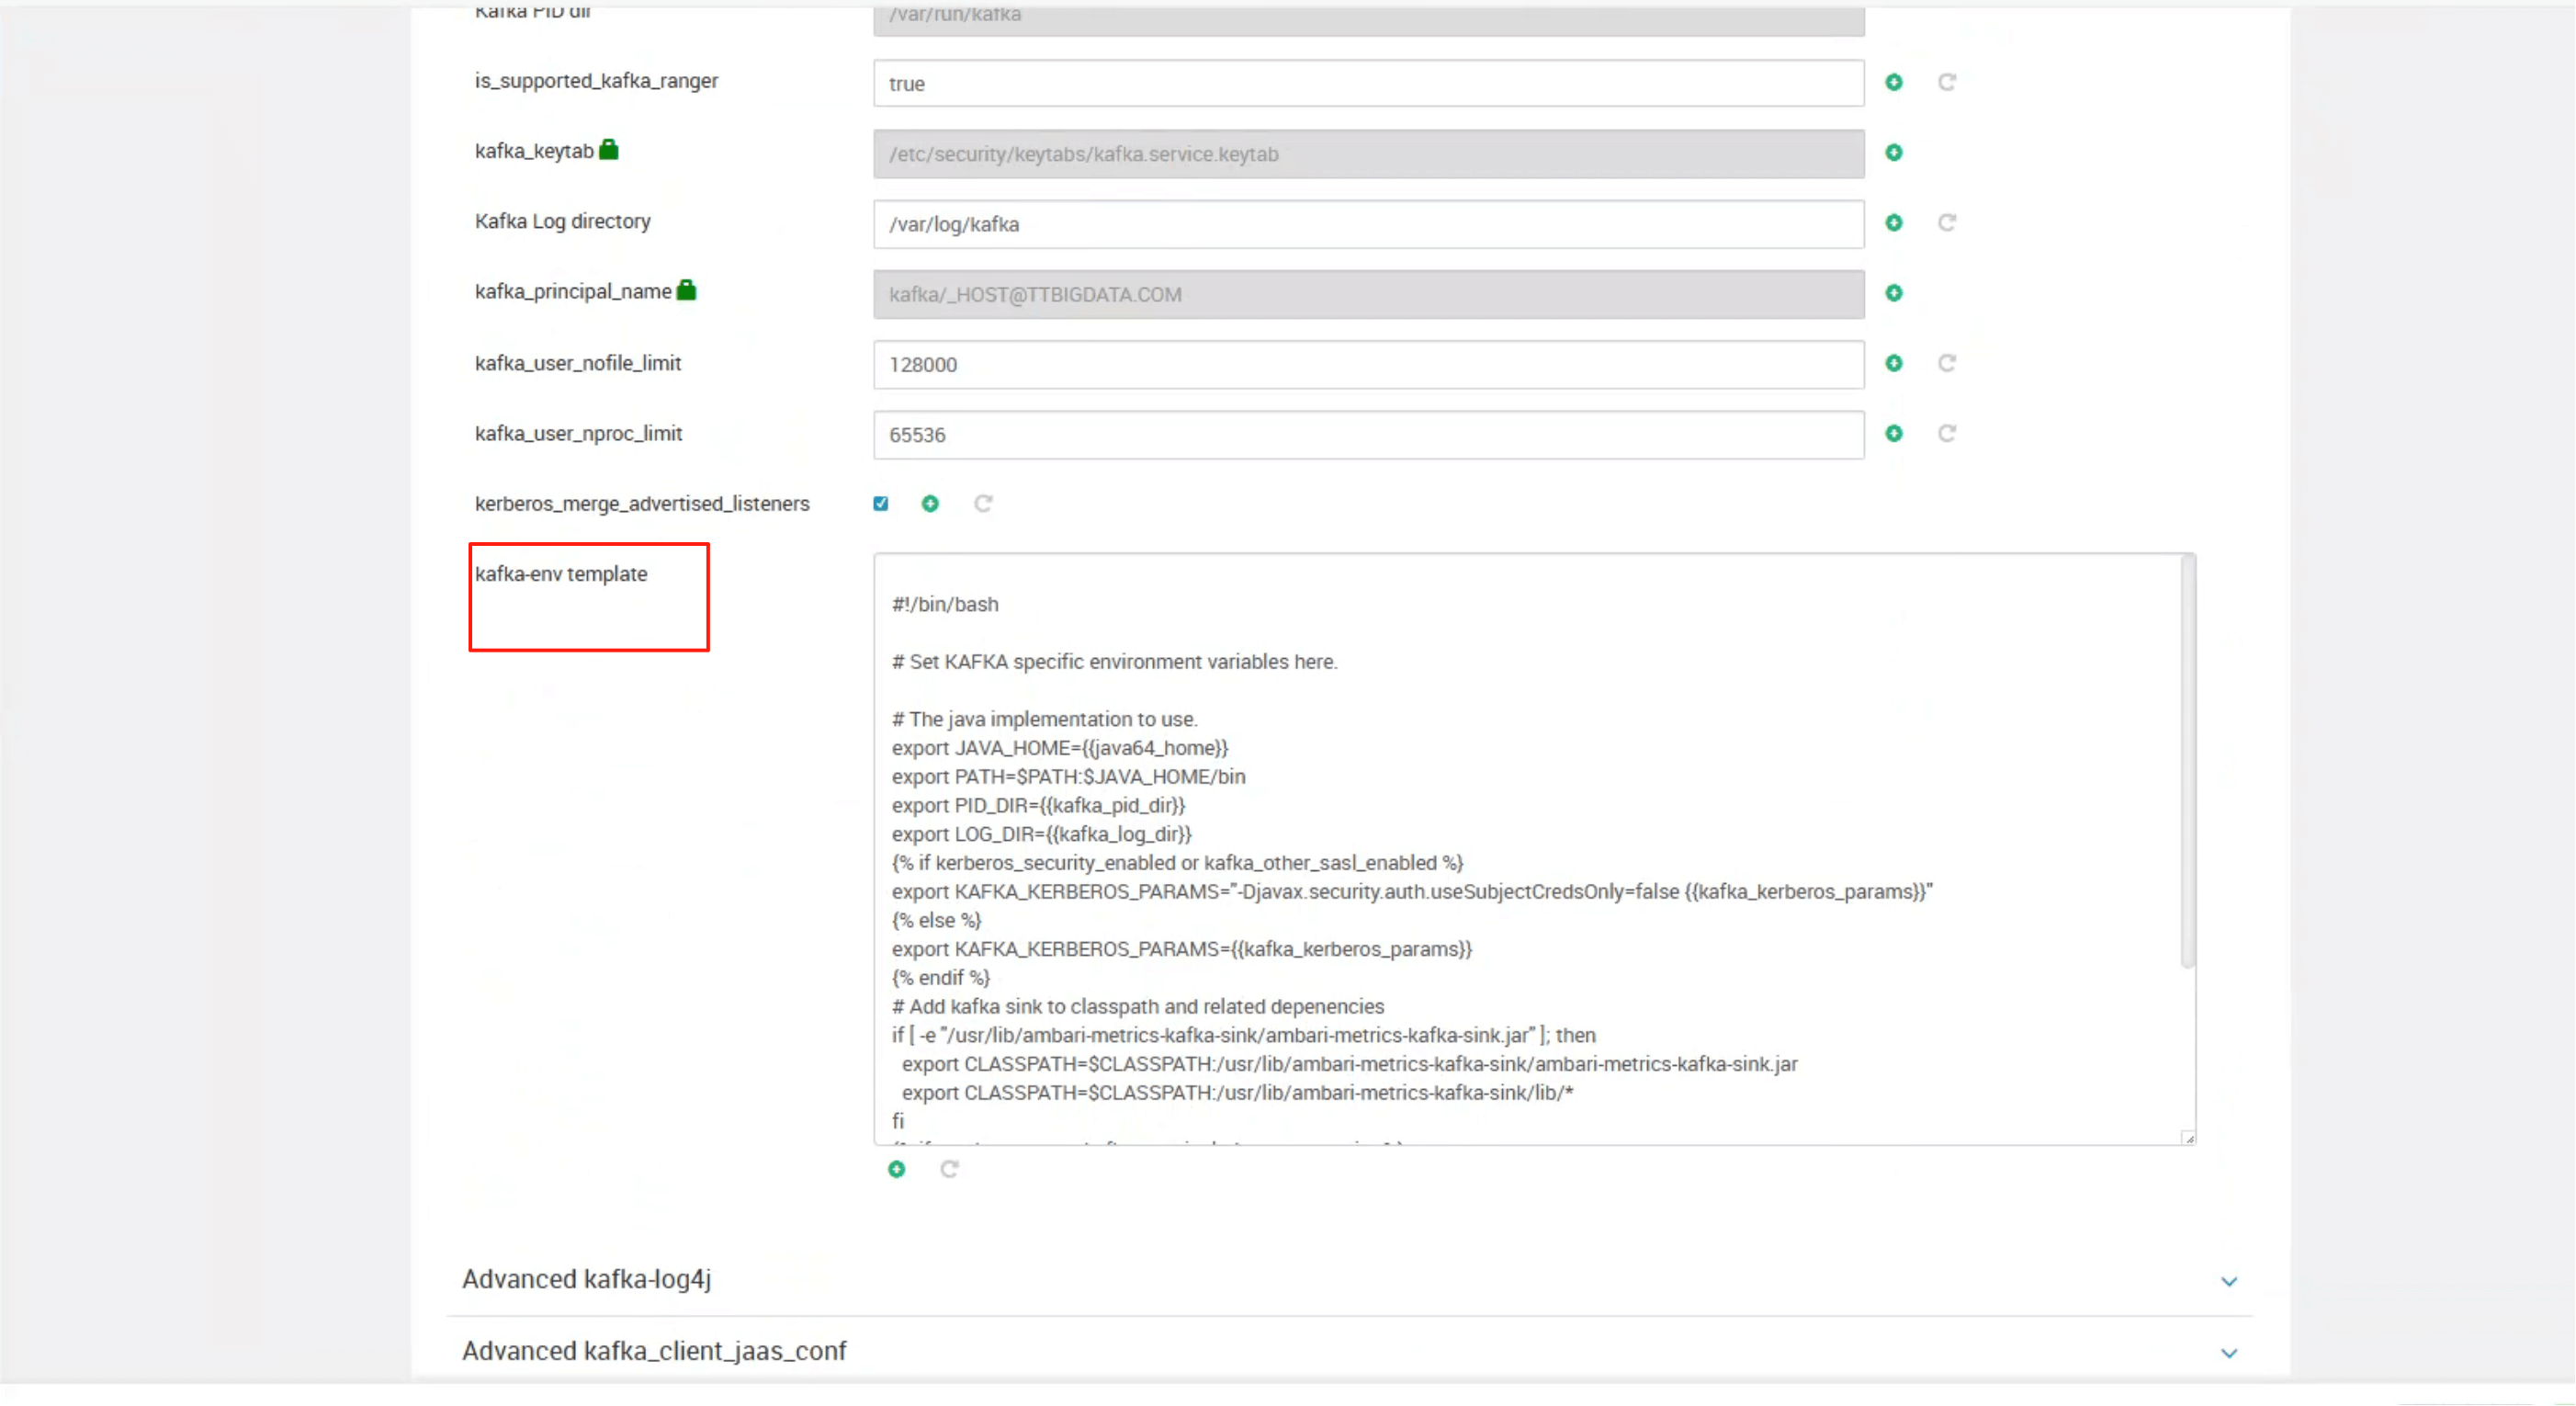Click green plus icon for kafka_principal_name
This screenshot has width=2576, height=1406.
(x=1893, y=293)
